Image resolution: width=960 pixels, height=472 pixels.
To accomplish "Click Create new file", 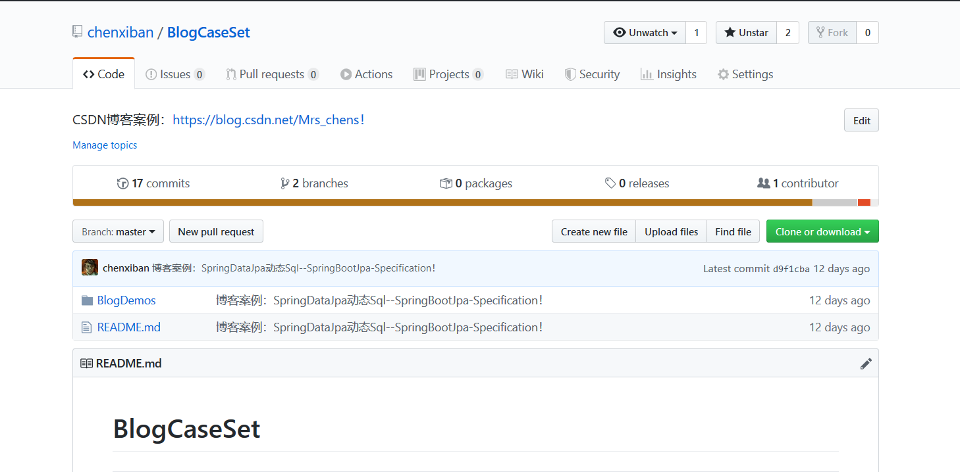I will [x=594, y=231].
